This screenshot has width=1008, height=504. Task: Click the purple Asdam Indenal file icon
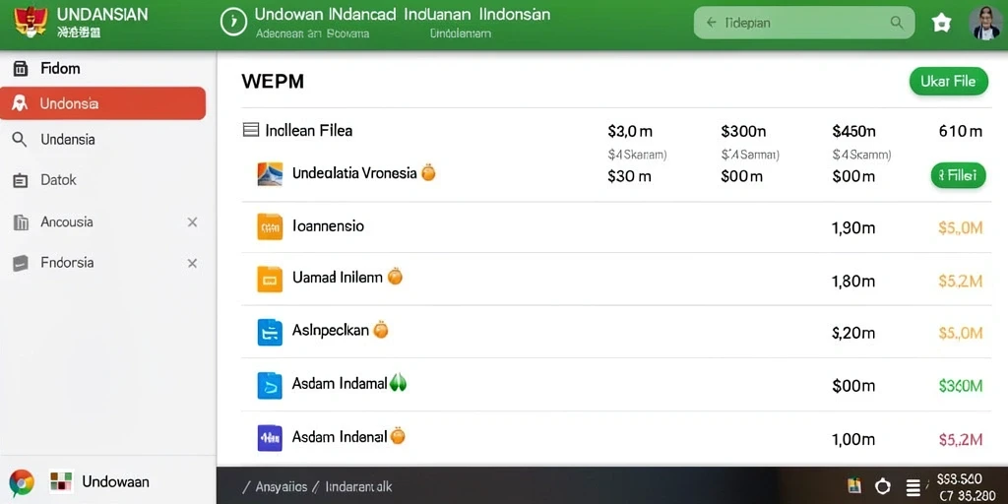point(270,438)
